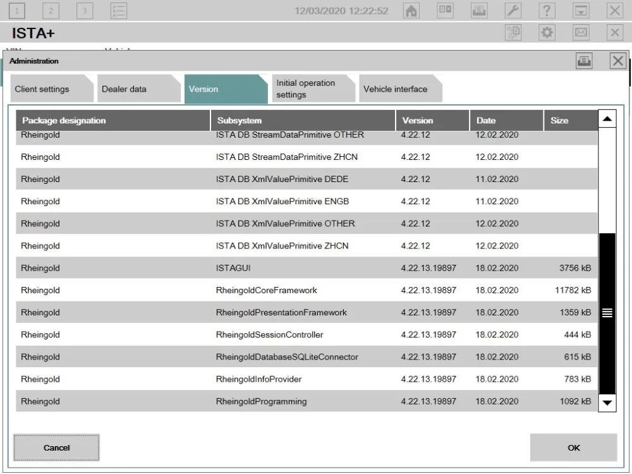Click the home icon in top toolbar
632x474 pixels.
[411, 11]
